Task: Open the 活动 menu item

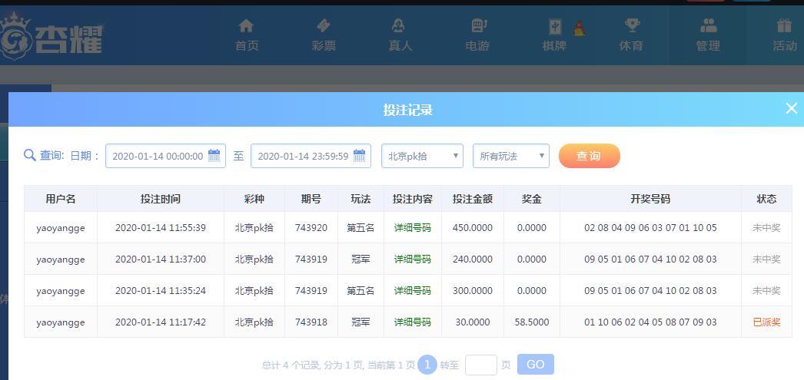Action: tap(785, 45)
